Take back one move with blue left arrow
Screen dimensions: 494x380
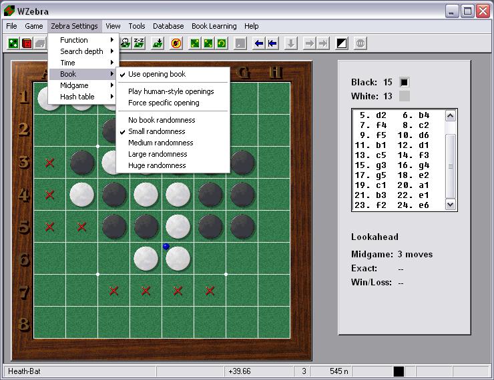point(259,43)
